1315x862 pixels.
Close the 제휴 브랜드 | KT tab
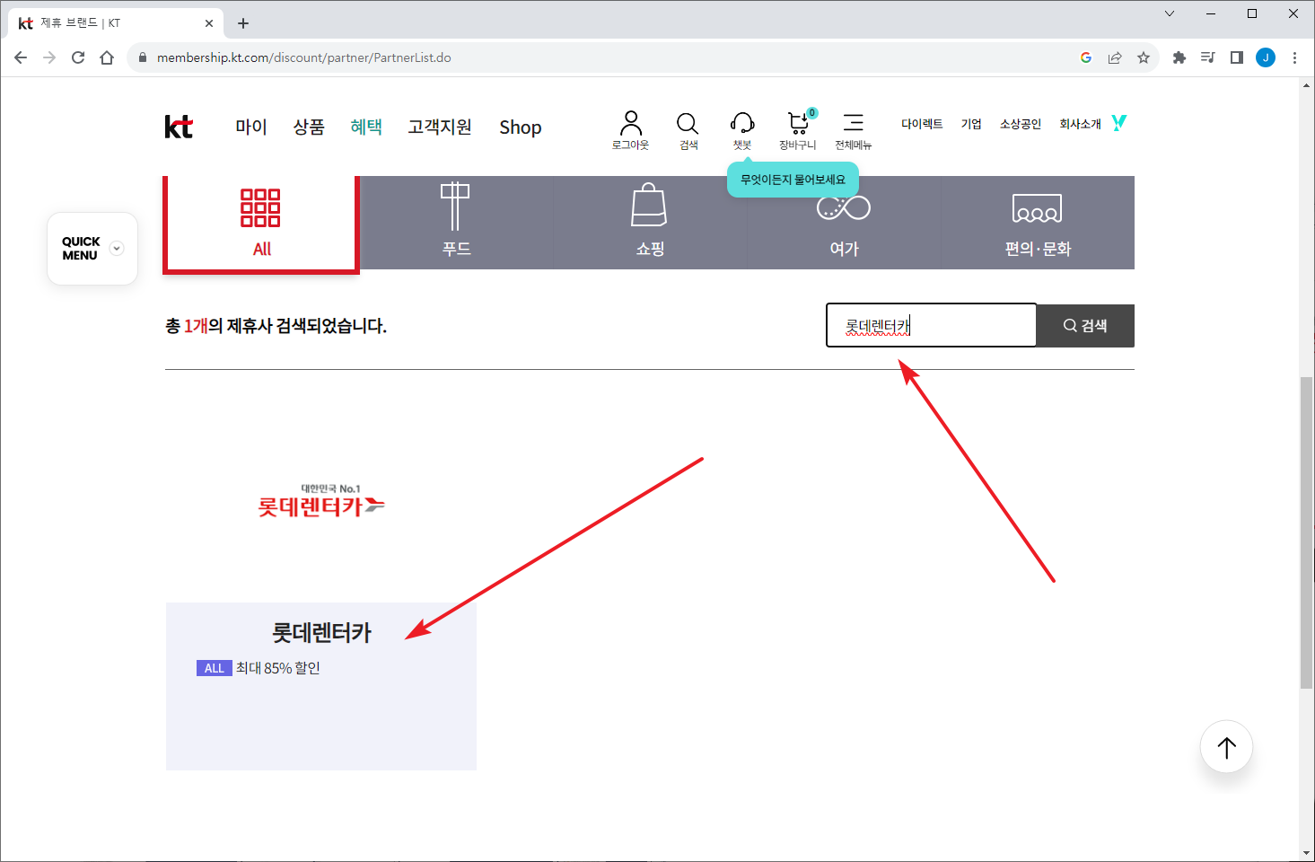pyautogui.click(x=209, y=23)
